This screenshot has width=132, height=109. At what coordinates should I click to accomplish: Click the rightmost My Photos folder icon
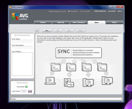click(x=102, y=67)
